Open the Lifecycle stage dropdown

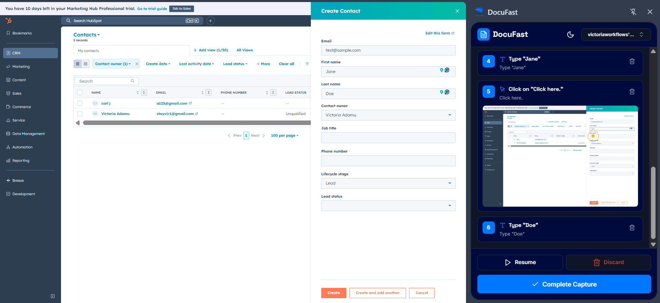[x=388, y=183]
